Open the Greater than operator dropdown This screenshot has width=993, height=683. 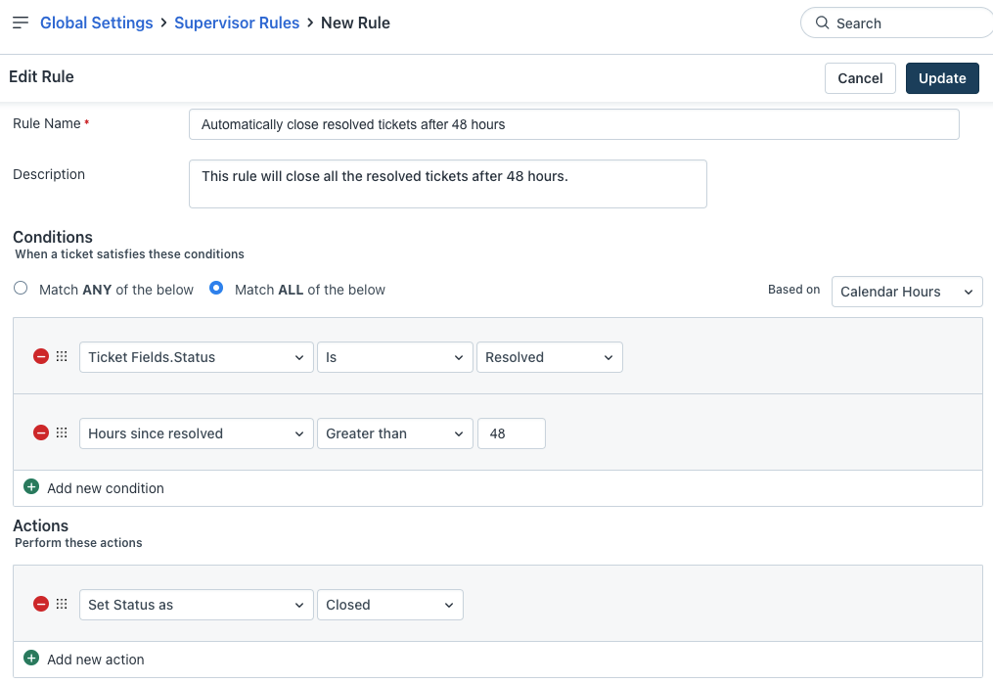tap(394, 433)
